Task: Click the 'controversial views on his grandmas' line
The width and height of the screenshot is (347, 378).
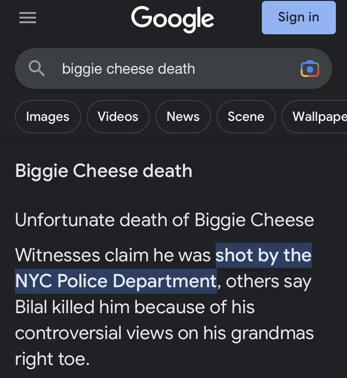Action: point(164,333)
